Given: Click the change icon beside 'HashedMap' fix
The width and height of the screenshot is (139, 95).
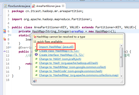Looking at the screenshot, I should 36,75.
